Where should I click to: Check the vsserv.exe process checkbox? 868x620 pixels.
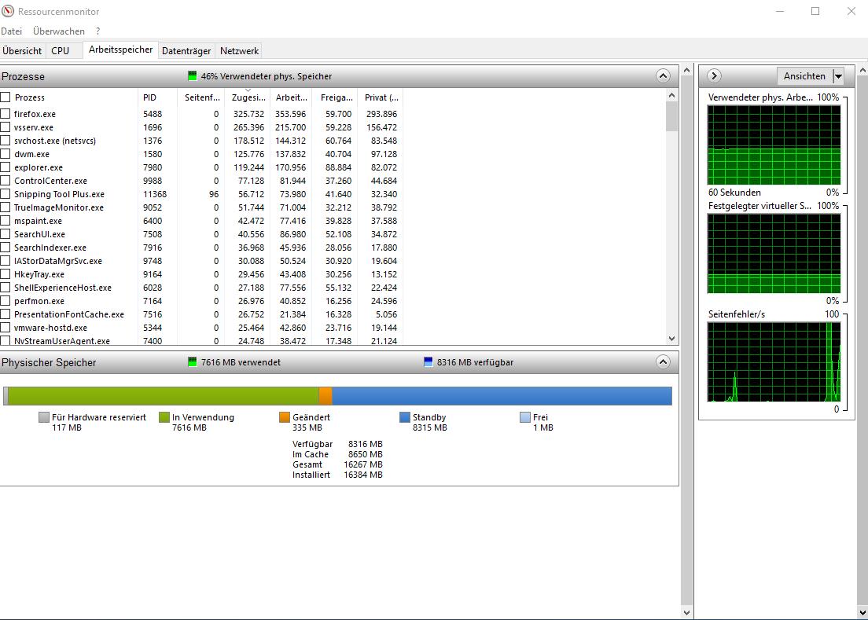click(x=6, y=127)
